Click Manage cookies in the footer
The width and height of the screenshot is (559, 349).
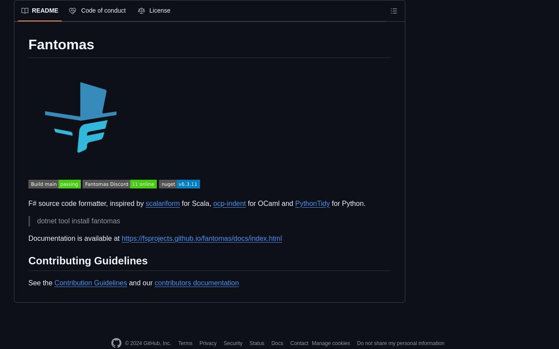(x=331, y=343)
